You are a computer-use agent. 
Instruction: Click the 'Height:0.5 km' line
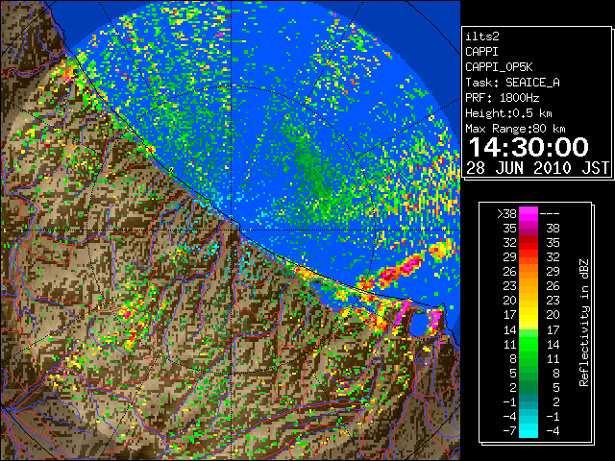coord(508,113)
